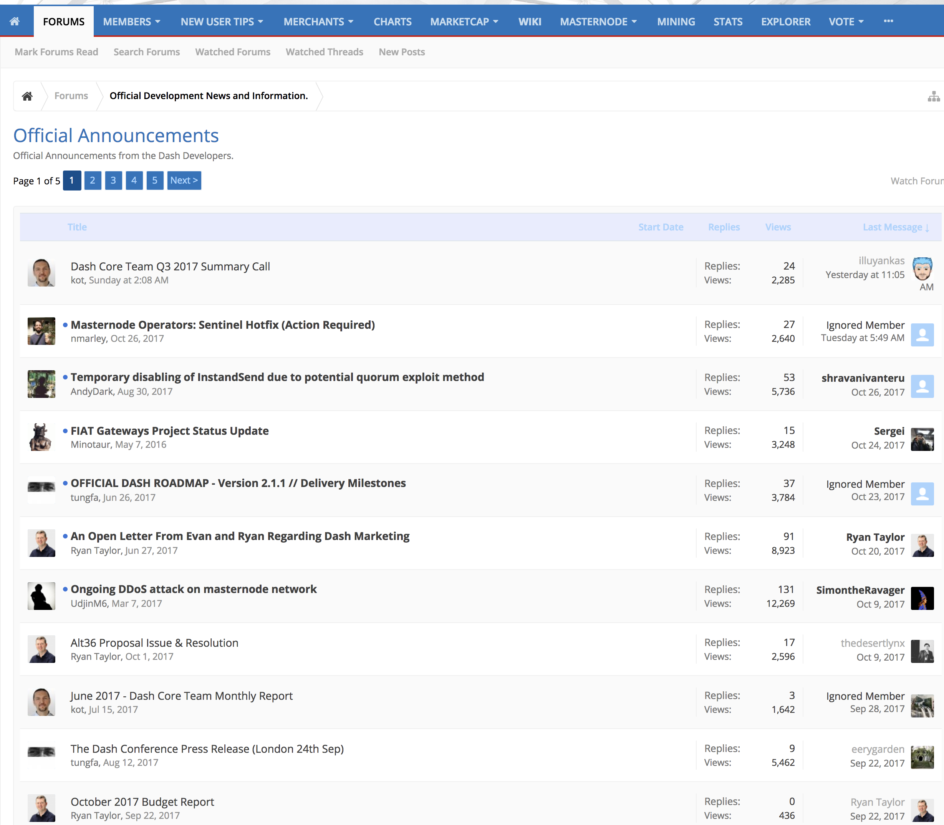Click Mark Forums Read

56,52
